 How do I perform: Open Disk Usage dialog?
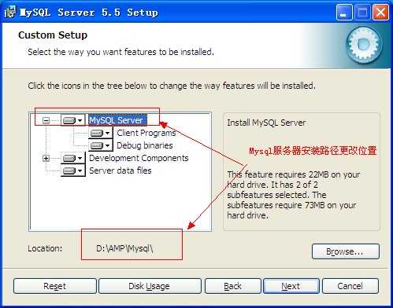(150, 286)
